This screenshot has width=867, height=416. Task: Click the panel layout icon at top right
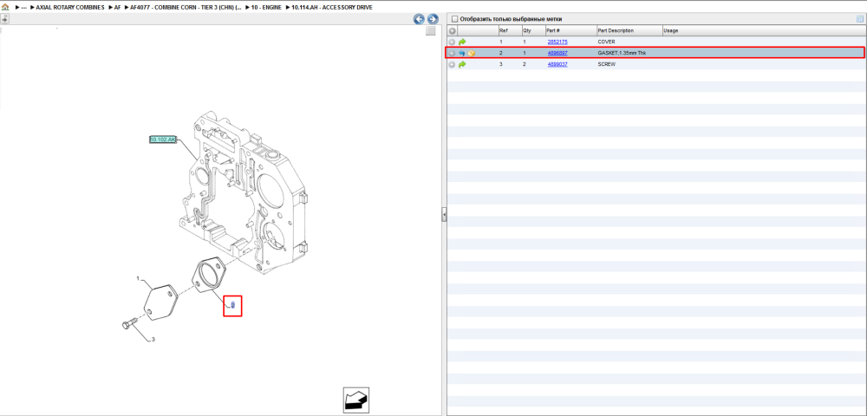(x=860, y=19)
